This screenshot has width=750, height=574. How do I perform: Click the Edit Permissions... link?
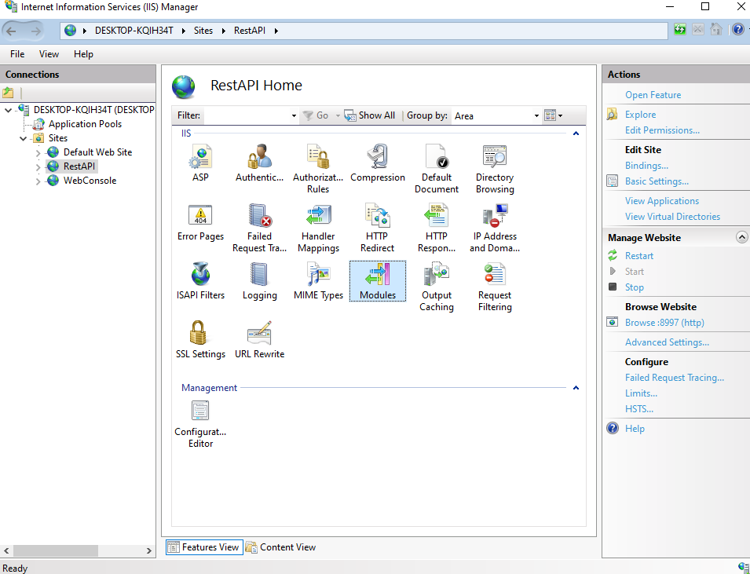662,130
